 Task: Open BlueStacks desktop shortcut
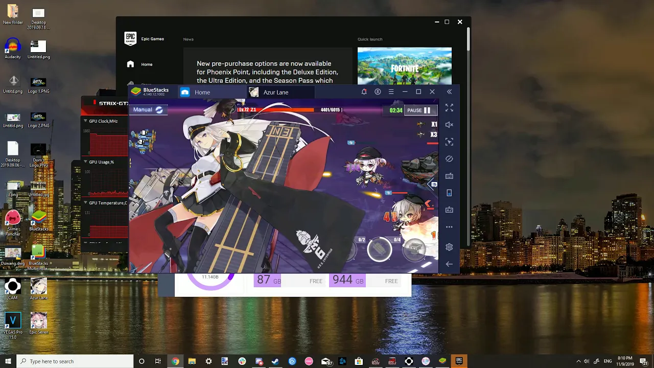[38, 220]
